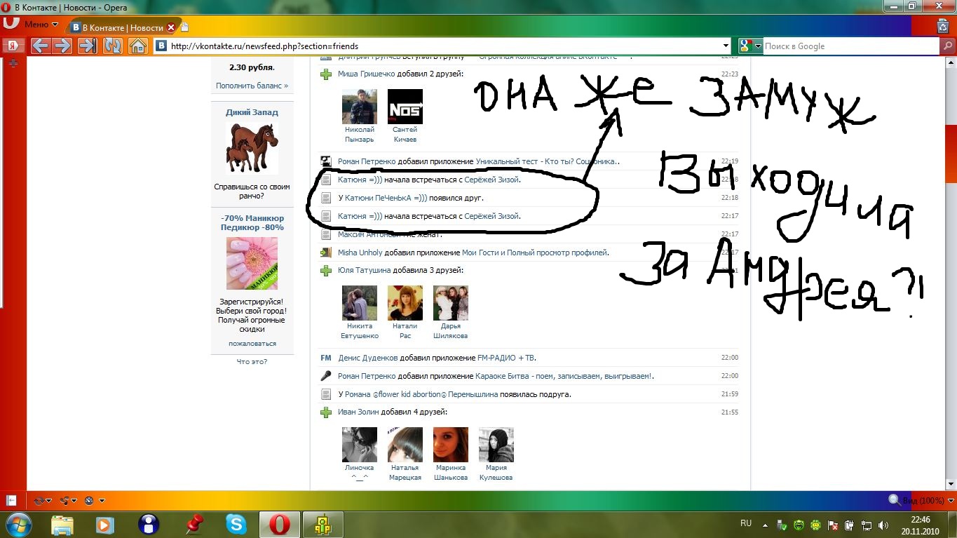
Task: Click the plus icon in the left sidebar
Action: [x=13, y=63]
